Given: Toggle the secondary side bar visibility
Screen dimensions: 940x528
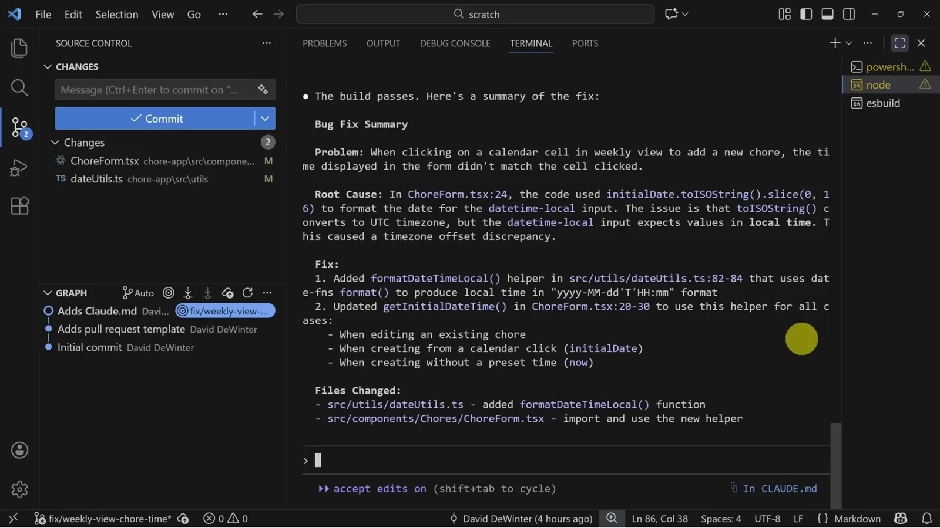Looking at the screenshot, I should point(849,14).
